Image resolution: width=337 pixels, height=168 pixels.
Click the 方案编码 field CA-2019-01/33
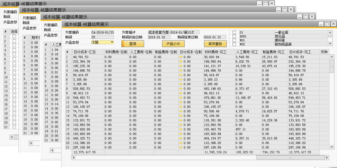102,32
